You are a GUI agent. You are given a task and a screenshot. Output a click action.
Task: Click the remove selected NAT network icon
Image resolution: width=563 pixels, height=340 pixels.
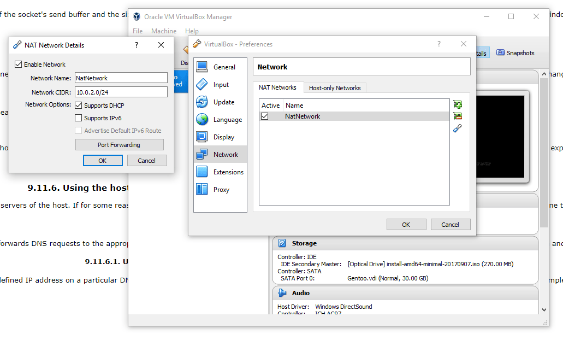click(x=458, y=116)
